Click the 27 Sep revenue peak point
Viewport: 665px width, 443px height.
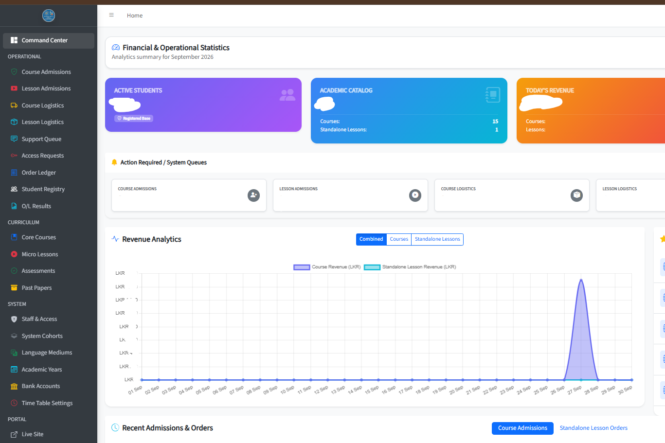coord(581,280)
